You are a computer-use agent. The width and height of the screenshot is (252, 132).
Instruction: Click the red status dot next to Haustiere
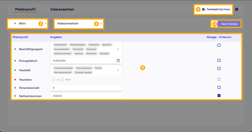pyautogui.click(x=15, y=80)
